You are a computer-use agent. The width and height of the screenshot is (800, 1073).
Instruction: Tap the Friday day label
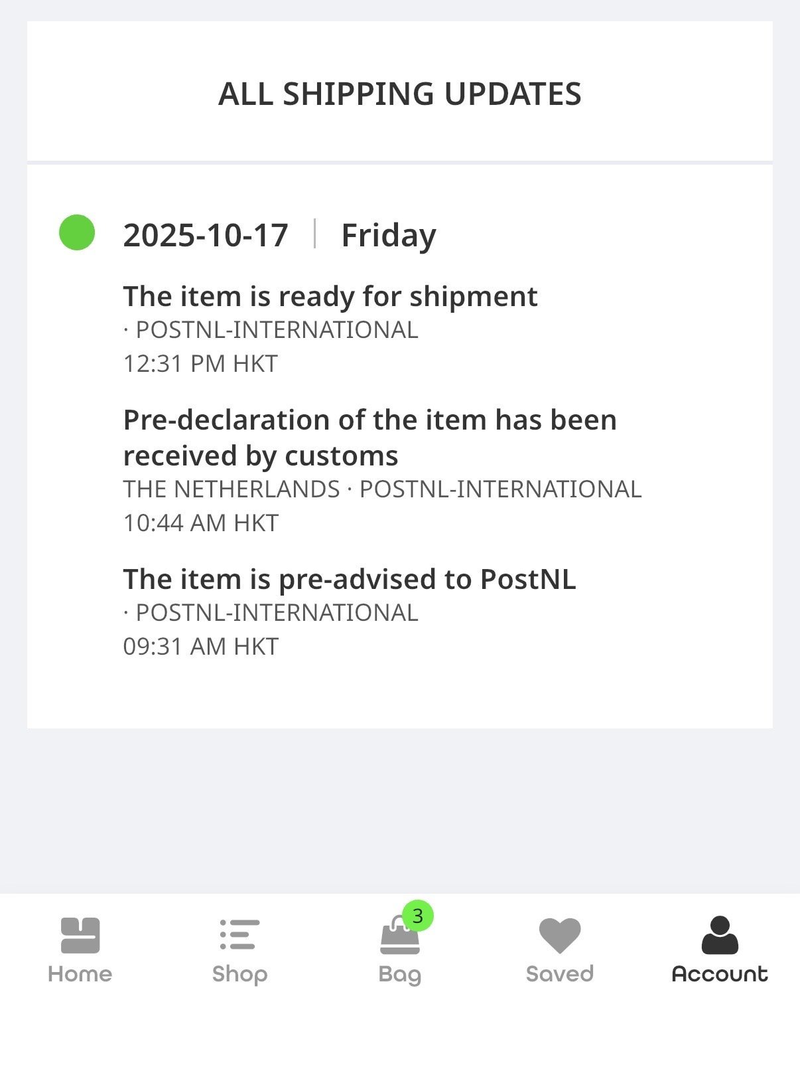[x=389, y=235]
